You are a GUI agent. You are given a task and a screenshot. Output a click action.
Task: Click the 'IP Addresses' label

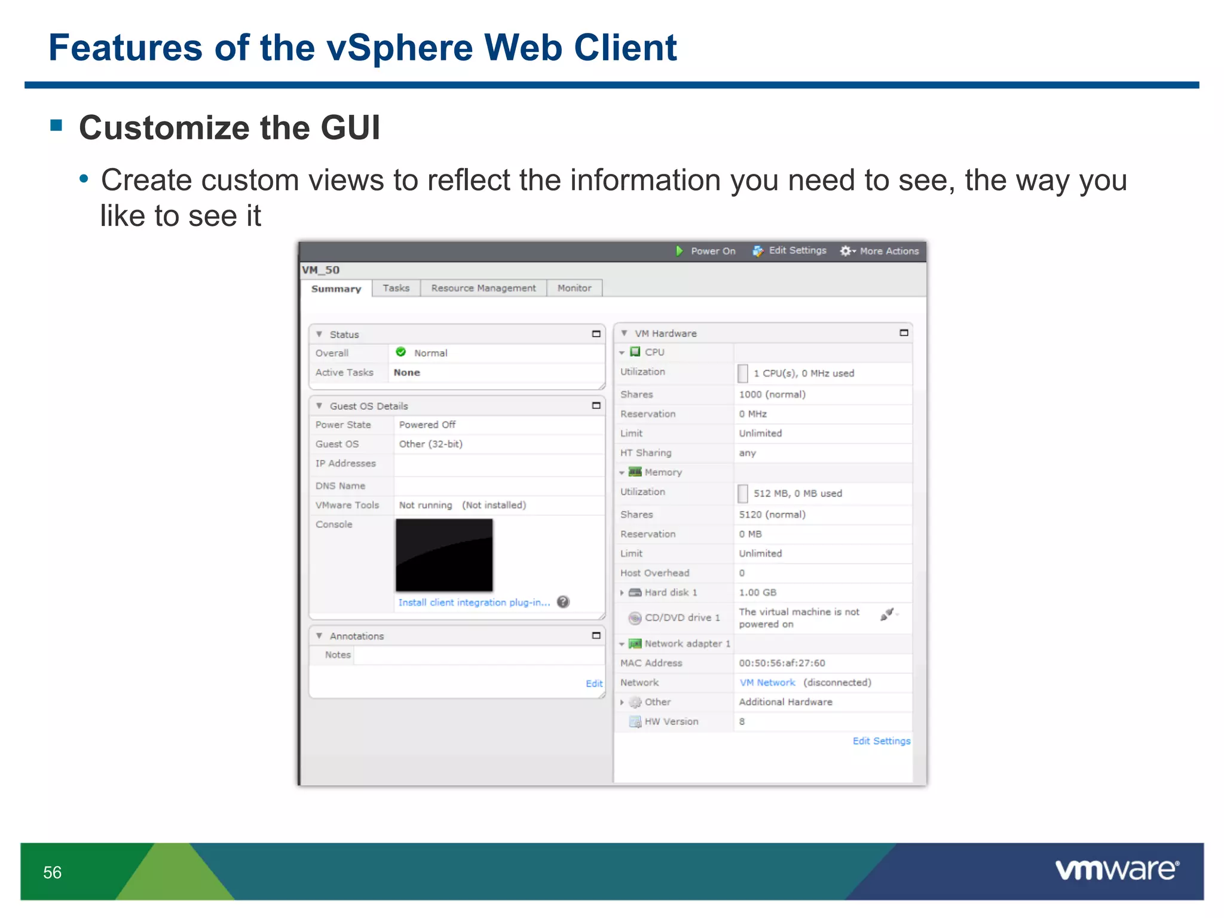[345, 464]
